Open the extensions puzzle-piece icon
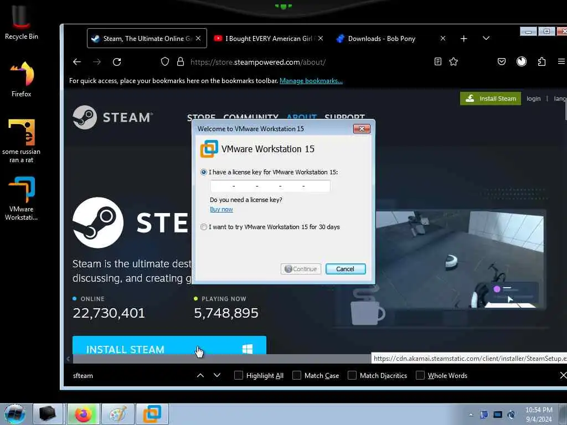Screen dimensions: 567x425 point(542,62)
